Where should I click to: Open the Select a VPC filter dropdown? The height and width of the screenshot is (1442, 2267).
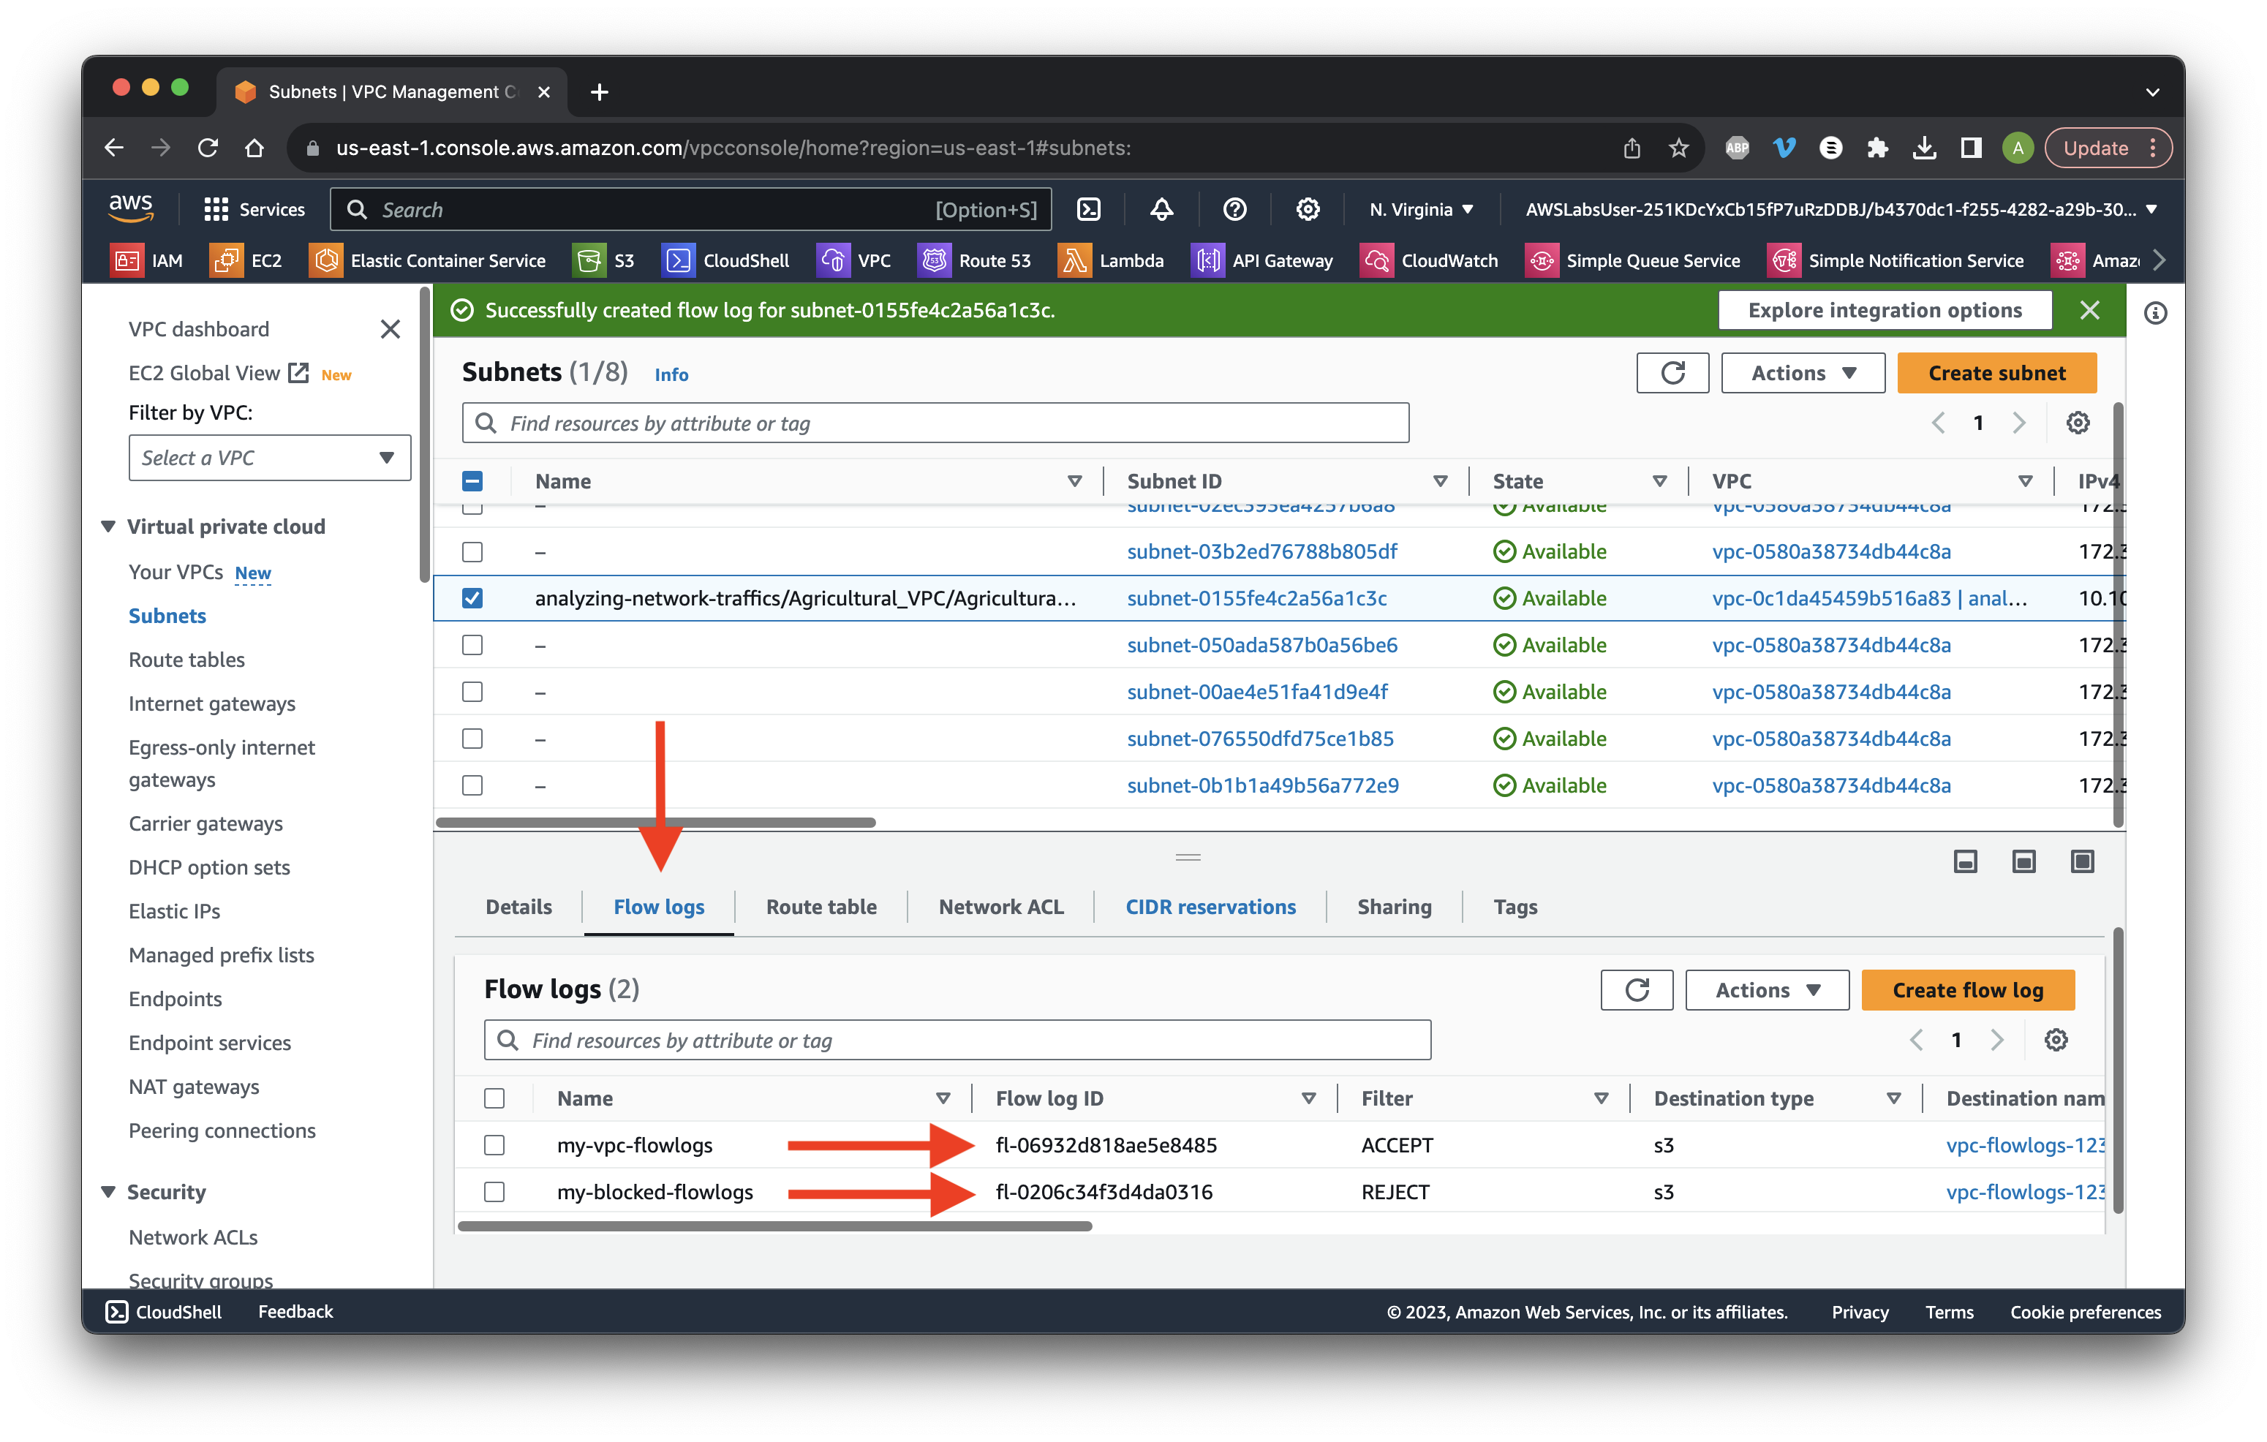tap(269, 458)
